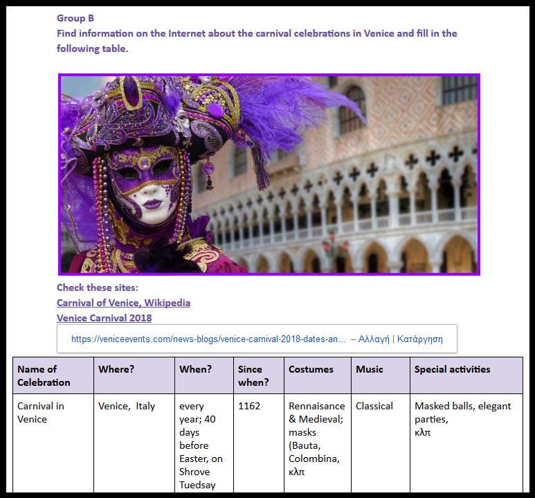
Task: Click the 'Carnival in Venice' table cell
Action: pyautogui.click(x=53, y=443)
